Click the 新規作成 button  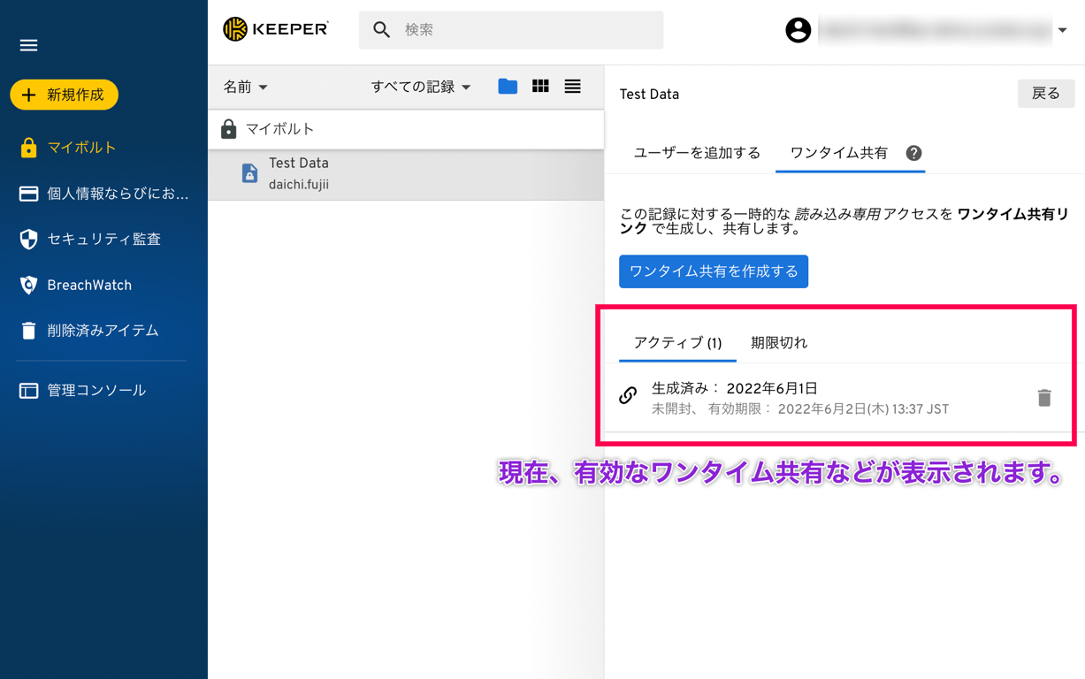[x=64, y=94]
